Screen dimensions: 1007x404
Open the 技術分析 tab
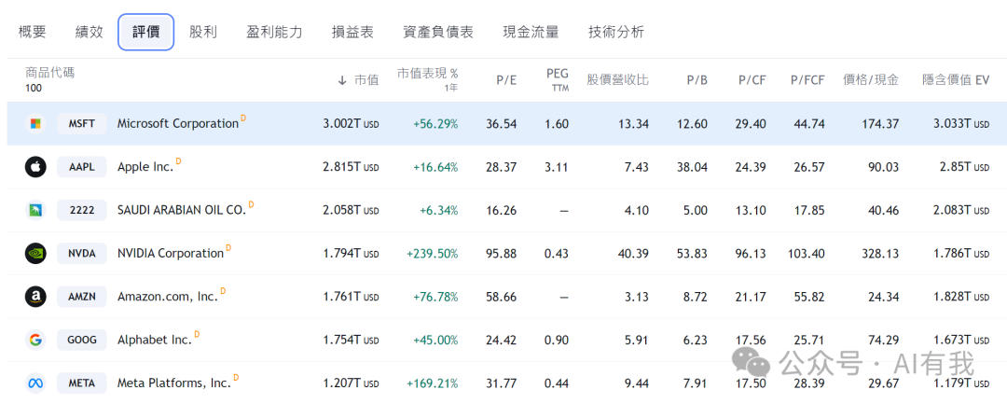pos(615,32)
